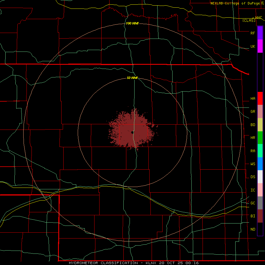Click the ND black legend swatch
265x265 pixels.
tap(260, 229)
